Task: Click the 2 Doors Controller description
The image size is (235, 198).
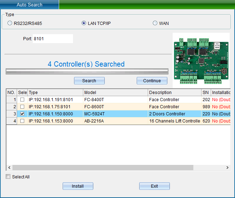Action: coord(174,114)
